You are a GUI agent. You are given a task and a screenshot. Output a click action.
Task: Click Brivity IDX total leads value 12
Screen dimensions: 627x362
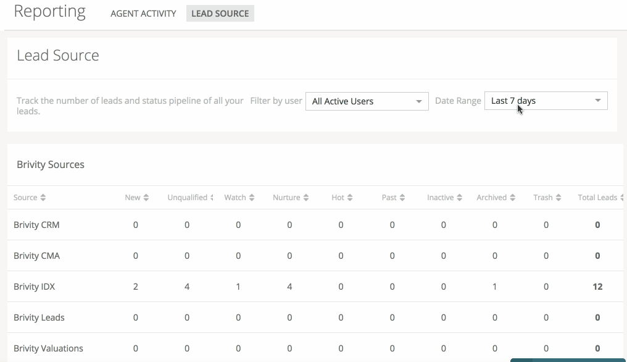597,287
